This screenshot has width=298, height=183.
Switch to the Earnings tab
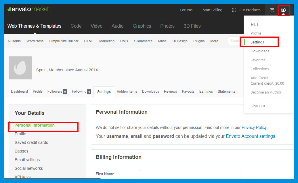(x=206, y=91)
